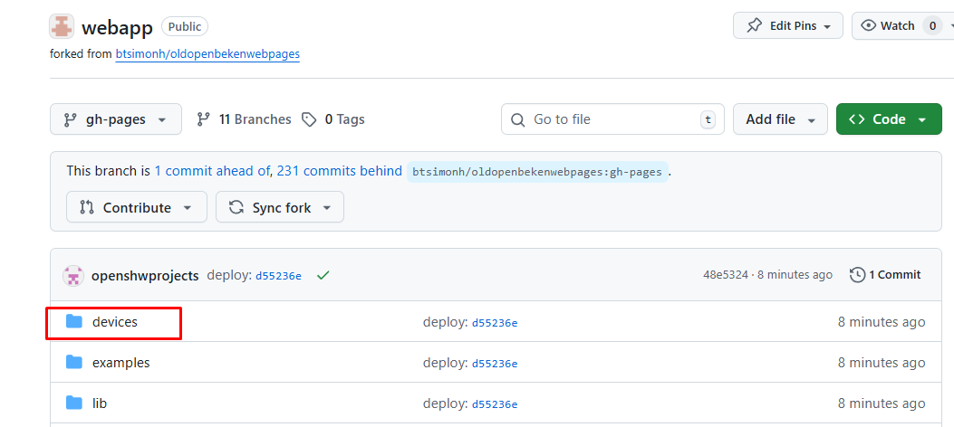954x427 pixels.
Task: Click the t keyboard shortcut hint
Action: 707,119
